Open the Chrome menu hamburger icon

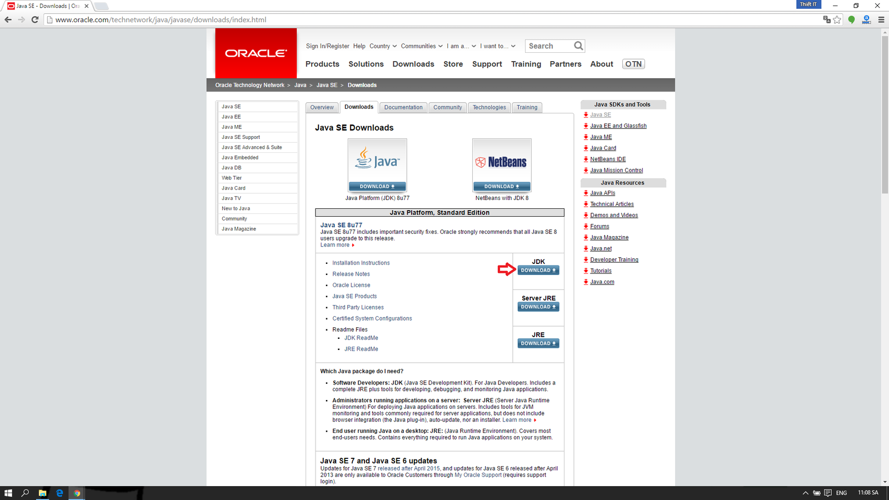pos(881,19)
